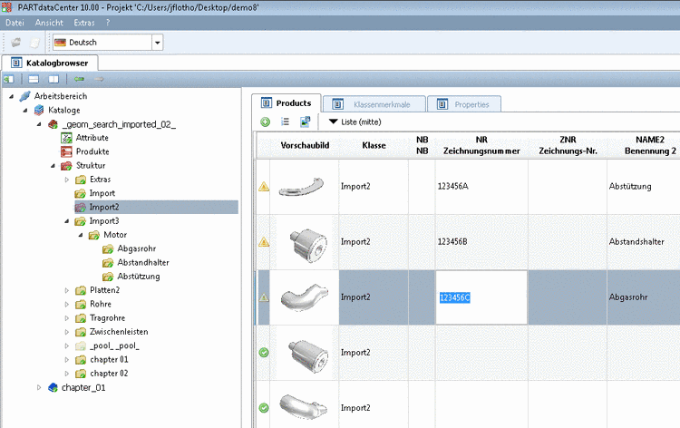Collapse the Arbeitsbereich tree node
Screen dimensions: 680x428
11,96
